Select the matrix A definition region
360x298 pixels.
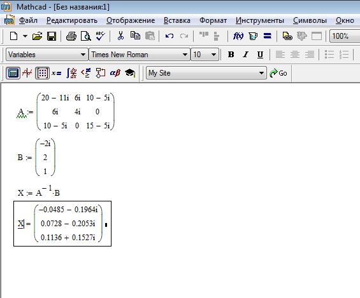click(66, 112)
